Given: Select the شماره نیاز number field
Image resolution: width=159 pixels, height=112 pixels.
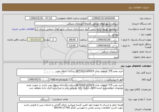Looking at the screenshot, I should point(103,18).
